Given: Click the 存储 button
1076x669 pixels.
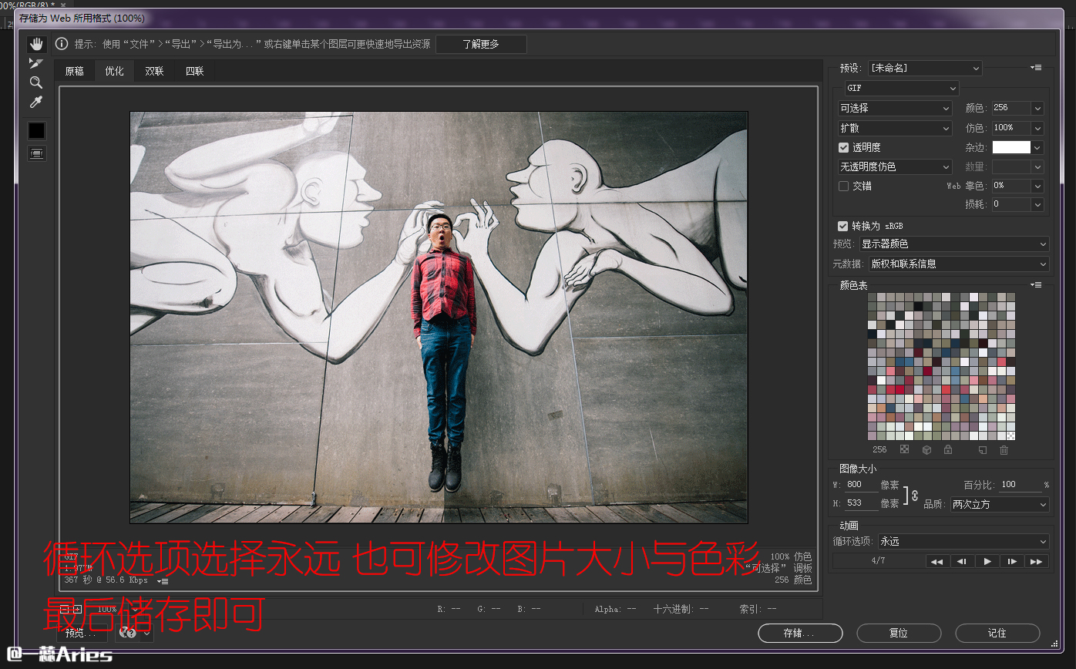Looking at the screenshot, I should pyautogui.click(x=800, y=633).
